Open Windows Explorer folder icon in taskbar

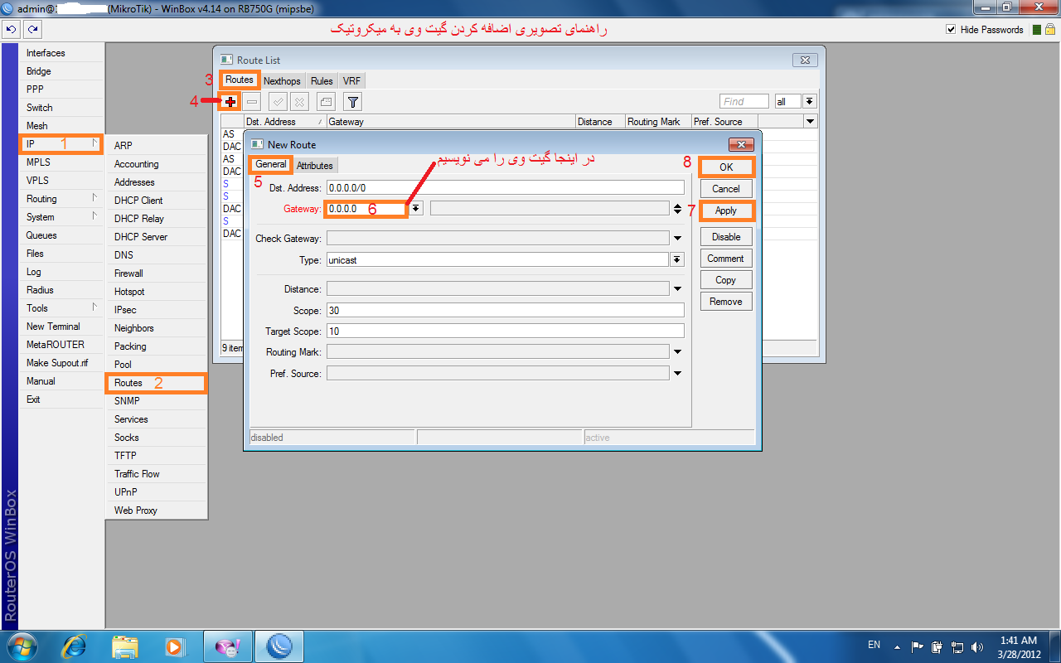pyautogui.click(x=125, y=646)
